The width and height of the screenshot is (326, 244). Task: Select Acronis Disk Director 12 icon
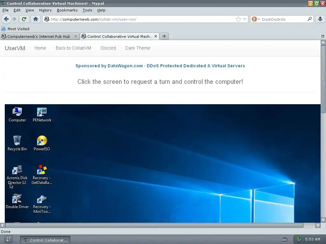point(17,175)
